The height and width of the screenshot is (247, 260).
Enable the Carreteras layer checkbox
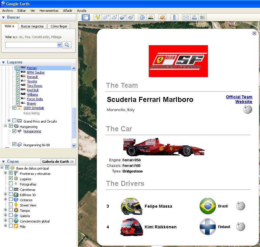coord(11,189)
